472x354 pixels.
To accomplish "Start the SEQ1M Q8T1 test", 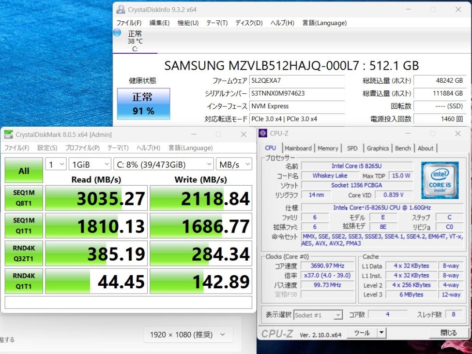I will (24, 198).
